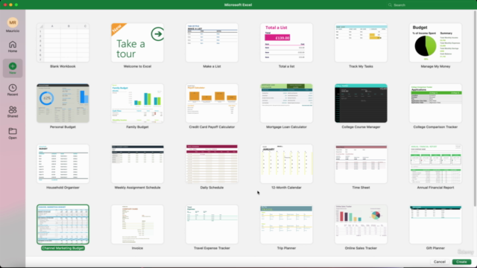The width and height of the screenshot is (477, 268).
Task: Pick the Online Sales Tracker template
Action: point(361,224)
